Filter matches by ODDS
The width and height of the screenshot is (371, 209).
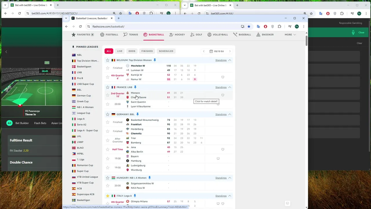pyautogui.click(x=132, y=51)
